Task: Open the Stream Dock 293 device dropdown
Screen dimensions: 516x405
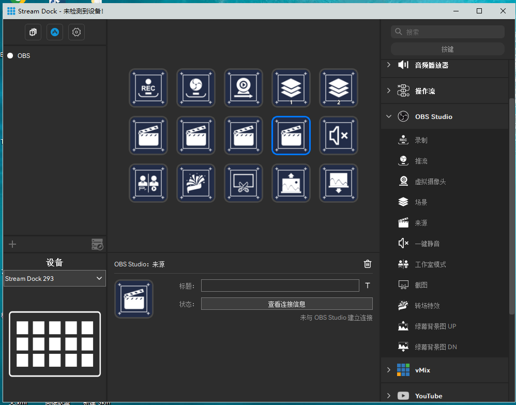Action: click(x=55, y=278)
